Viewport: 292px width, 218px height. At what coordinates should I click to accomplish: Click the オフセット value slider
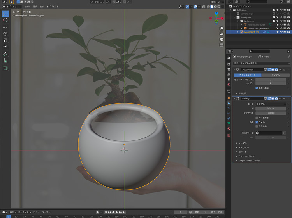271,113
